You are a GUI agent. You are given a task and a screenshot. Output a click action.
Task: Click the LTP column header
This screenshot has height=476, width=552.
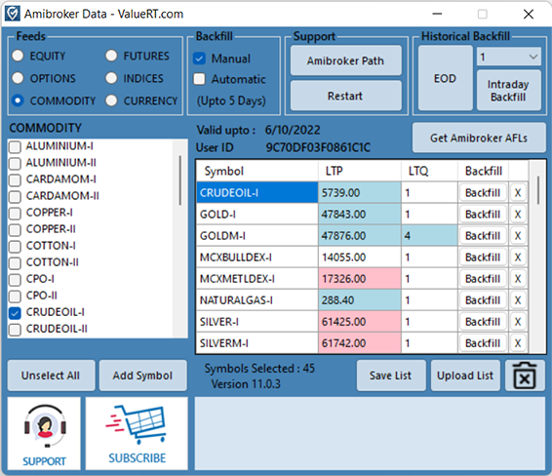[360, 171]
